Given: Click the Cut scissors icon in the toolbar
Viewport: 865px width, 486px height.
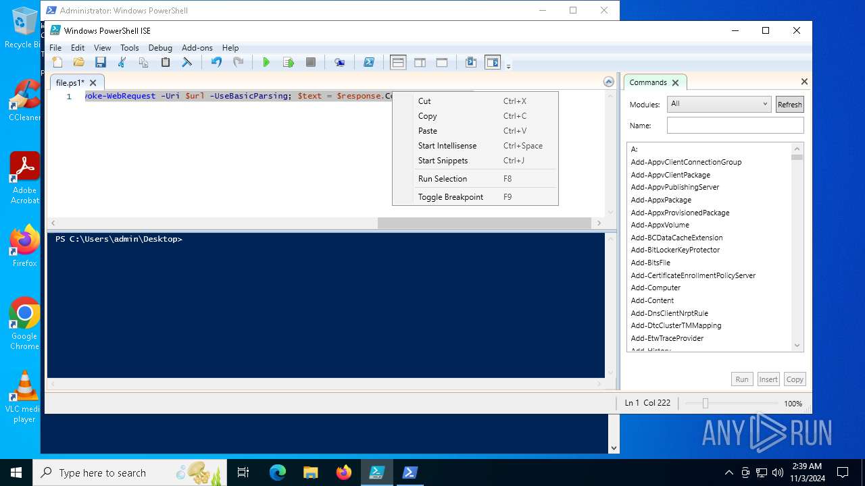Looking at the screenshot, I should tap(122, 62).
